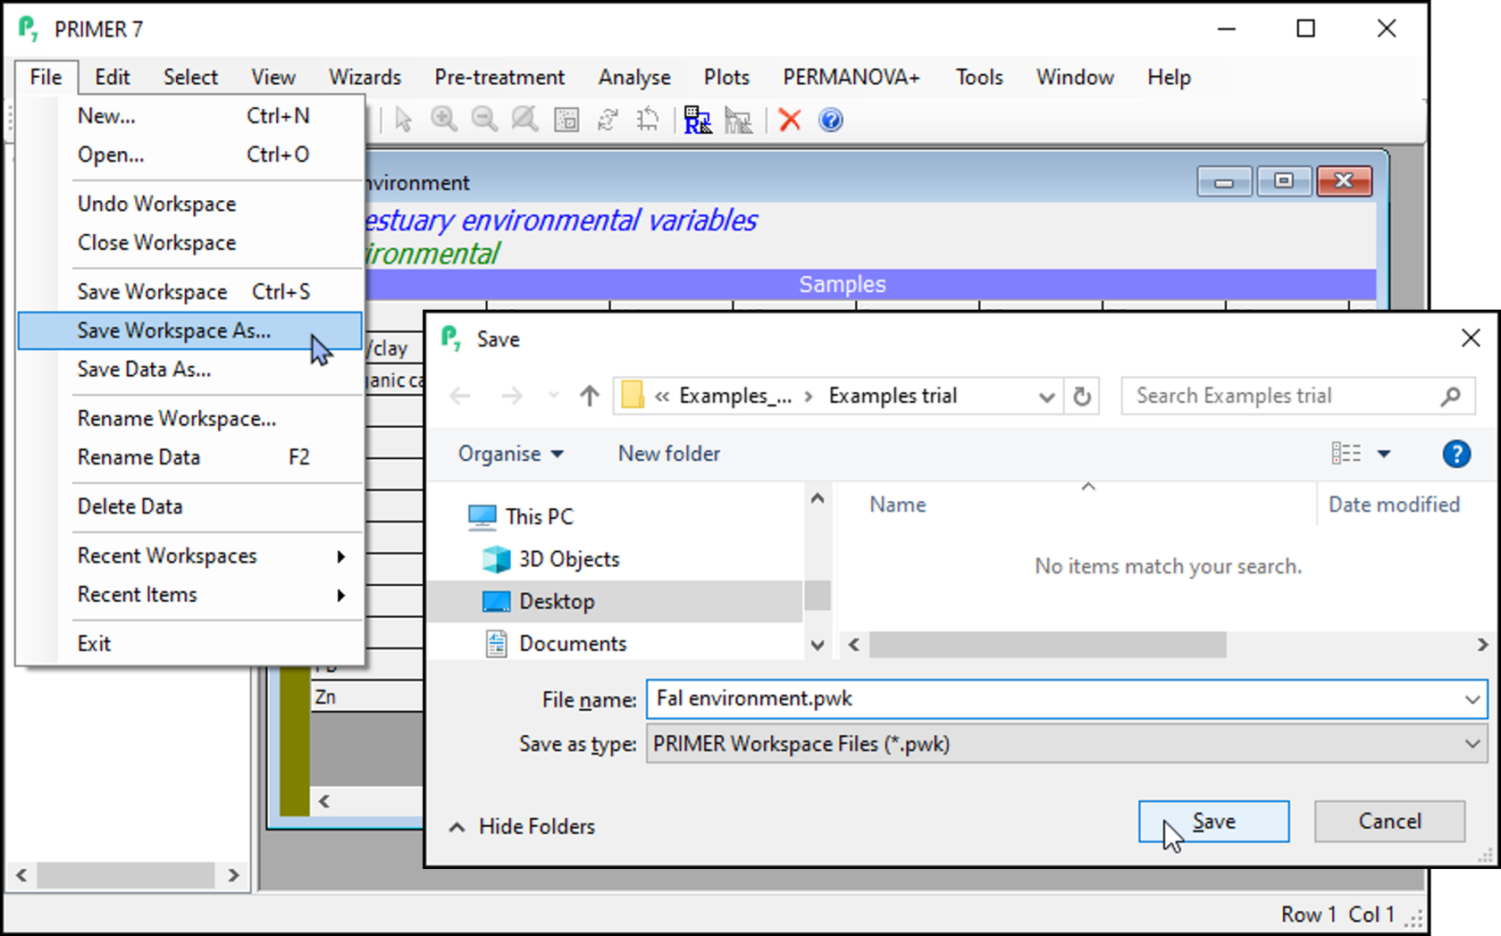Viewport: 1501px width, 936px height.
Task: Click the Cancel button in dialog
Action: (1389, 822)
